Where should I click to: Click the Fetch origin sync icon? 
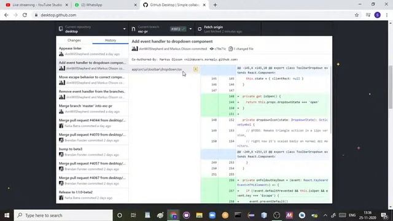tap(200, 29)
